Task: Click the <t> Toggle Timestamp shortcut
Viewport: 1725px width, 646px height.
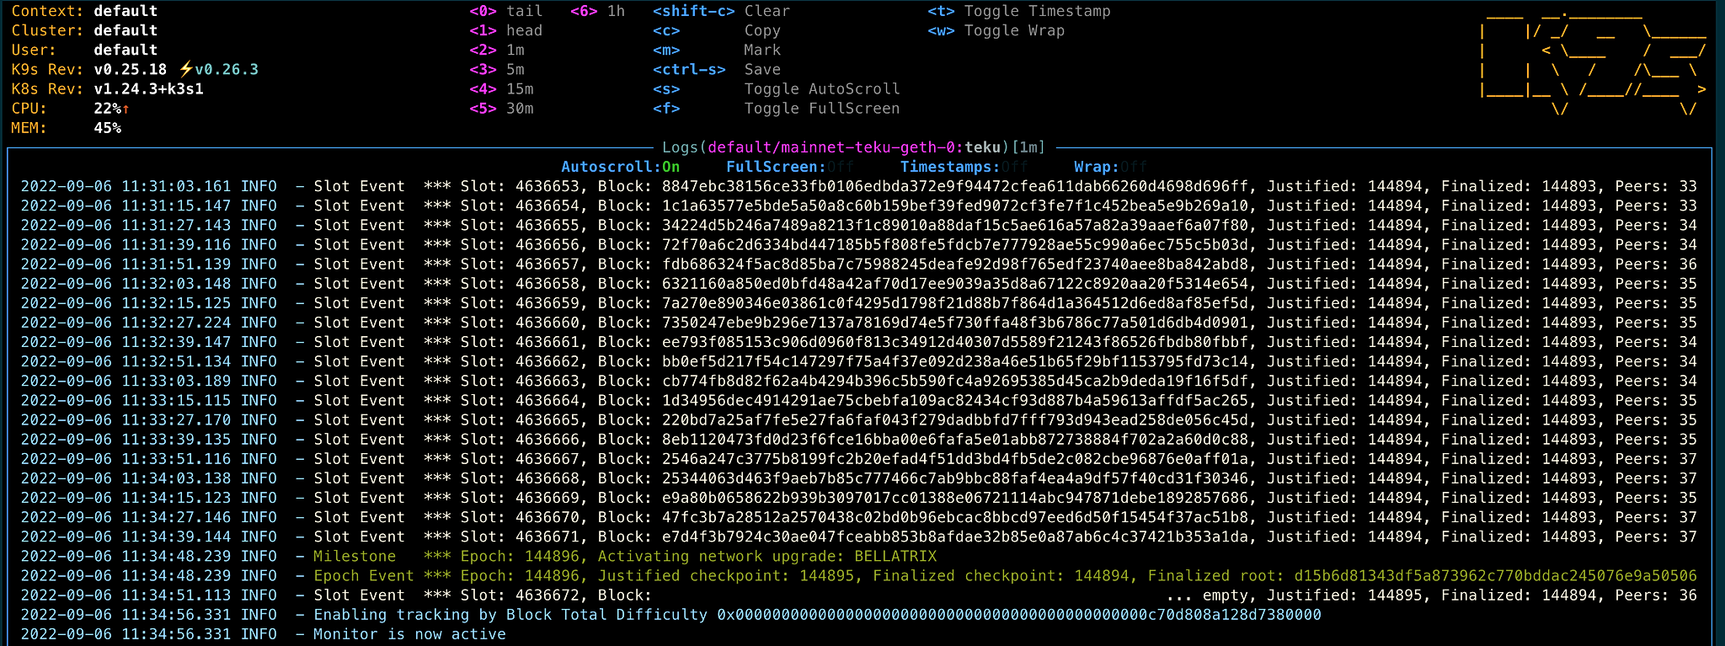Action: pyautogui.click(x=1019, y=11)
